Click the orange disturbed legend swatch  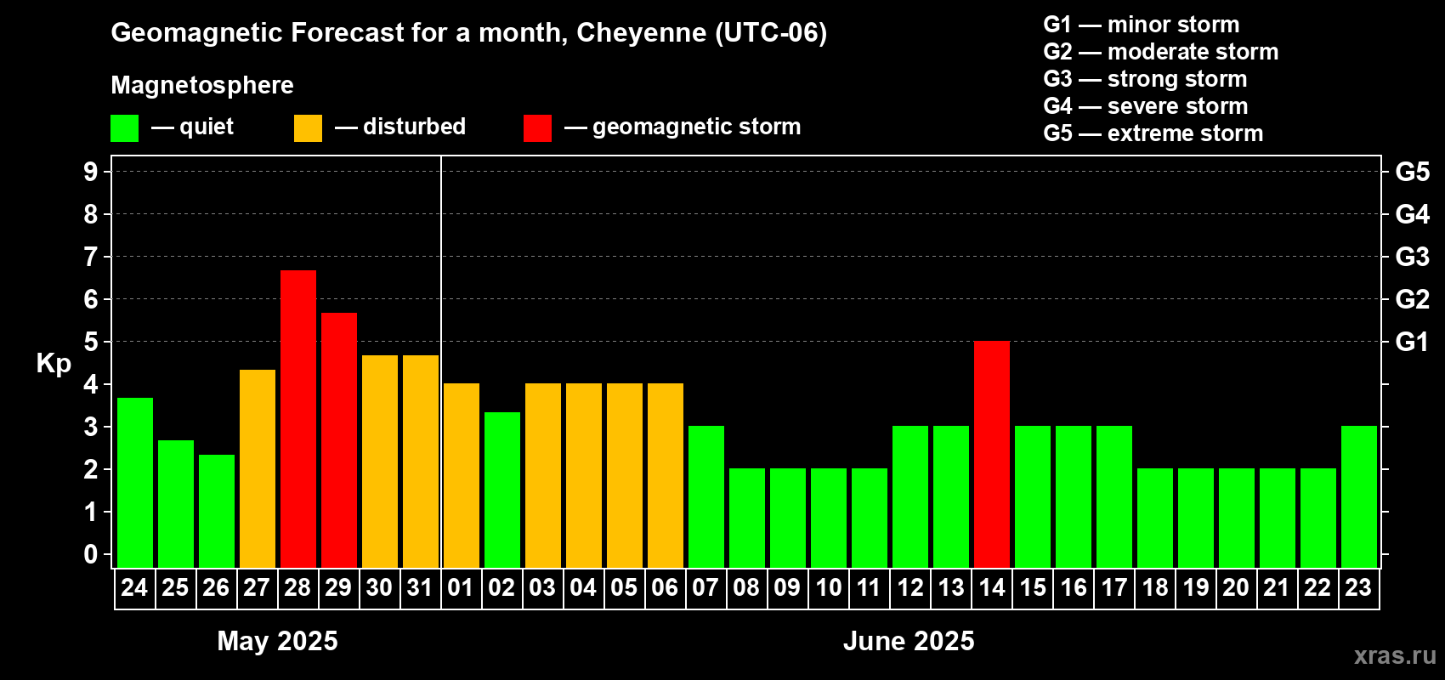(308, 128)
